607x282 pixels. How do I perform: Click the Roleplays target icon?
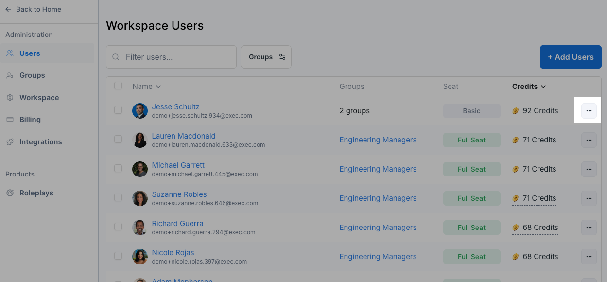(x=10, y=193)
